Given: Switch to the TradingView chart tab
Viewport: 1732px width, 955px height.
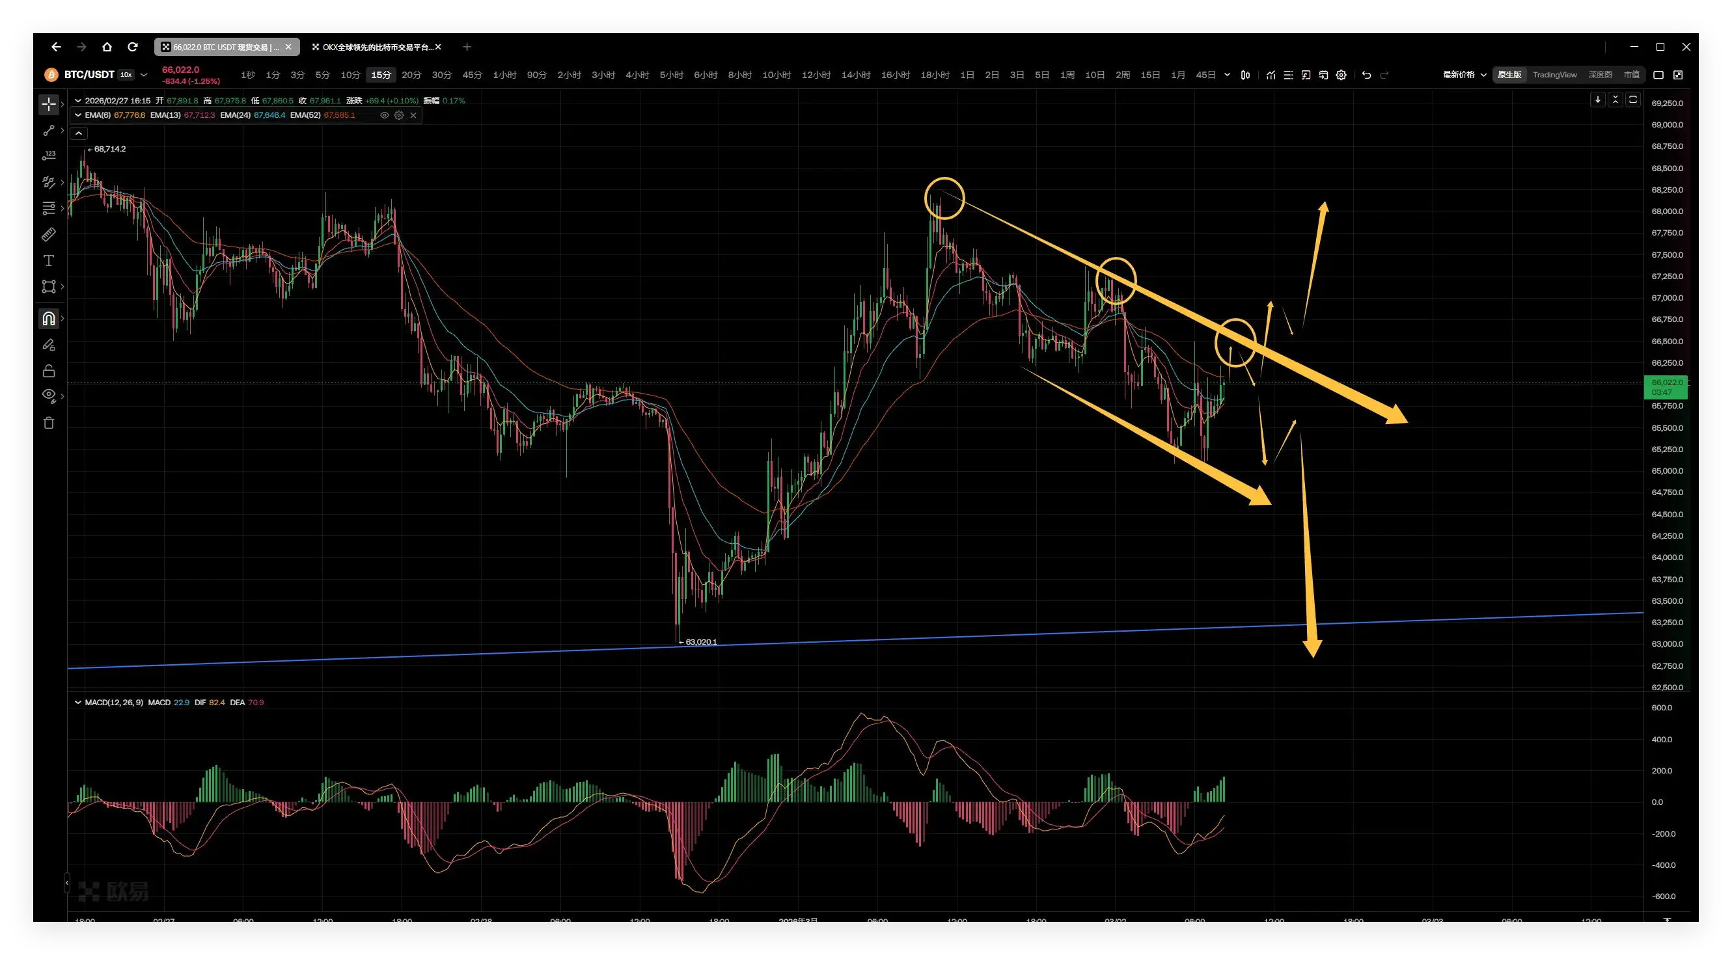Looking at the screenshot, I should coord(1554,75).
